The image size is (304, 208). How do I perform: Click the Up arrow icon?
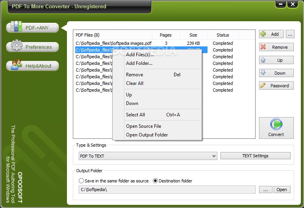(263, 60)
